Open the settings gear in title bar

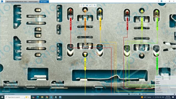161,1
